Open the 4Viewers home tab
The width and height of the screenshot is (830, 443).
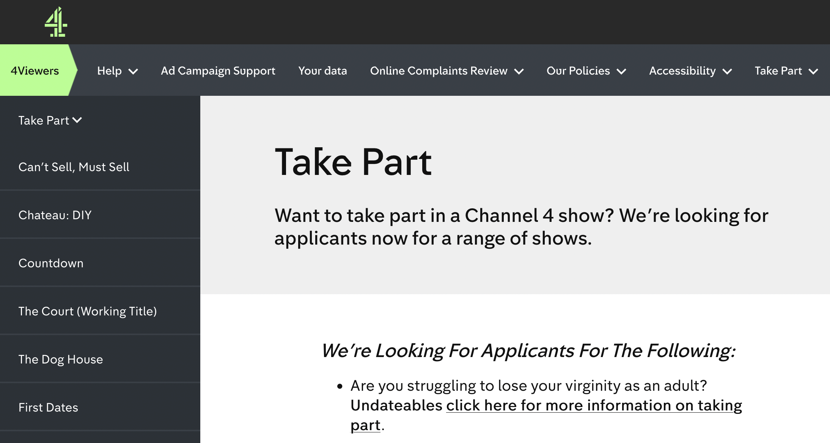click(35, 70)
